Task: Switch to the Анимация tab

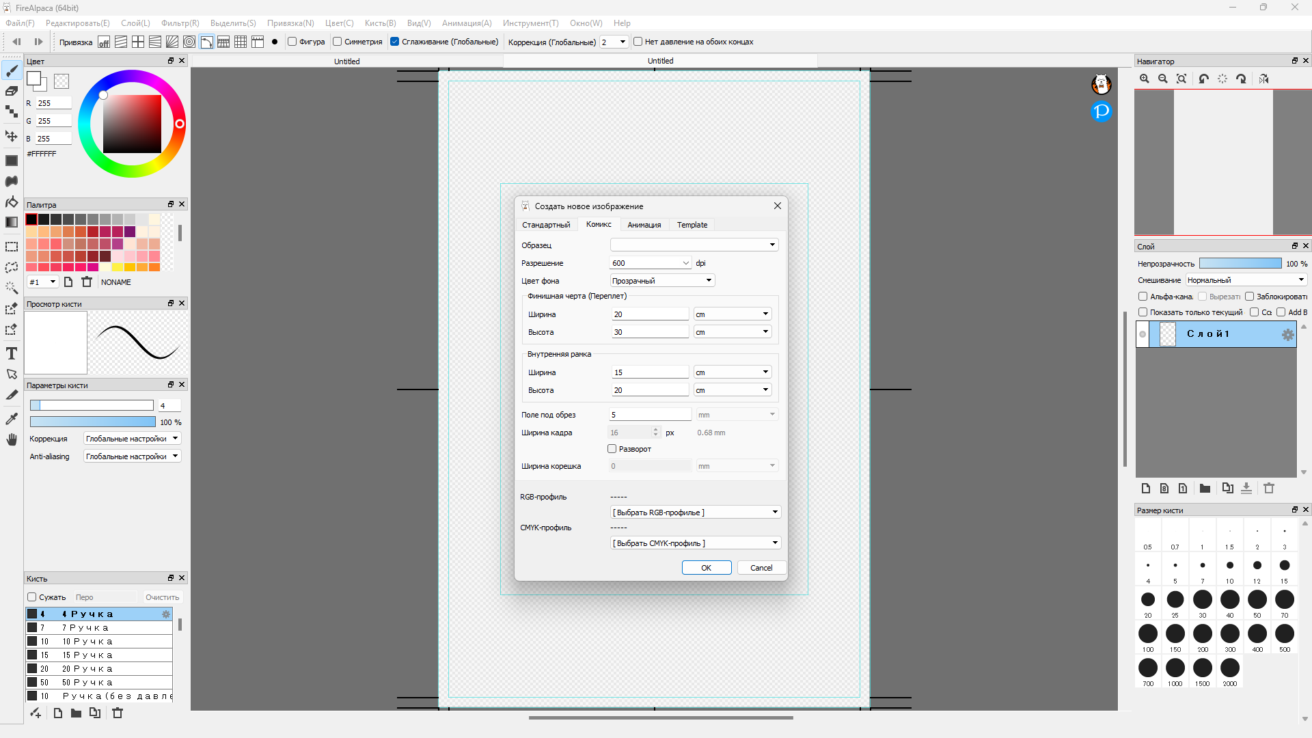Action: click(x=644, y=225)
